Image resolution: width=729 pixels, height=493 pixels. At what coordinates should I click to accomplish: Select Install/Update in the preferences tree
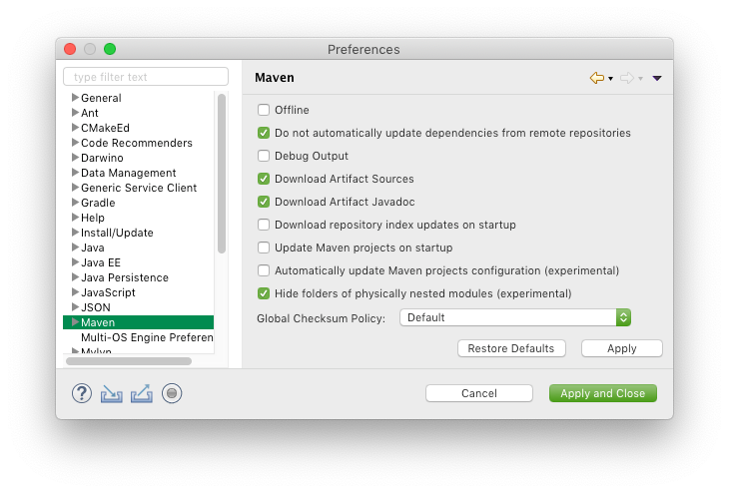tap(117, 233)
